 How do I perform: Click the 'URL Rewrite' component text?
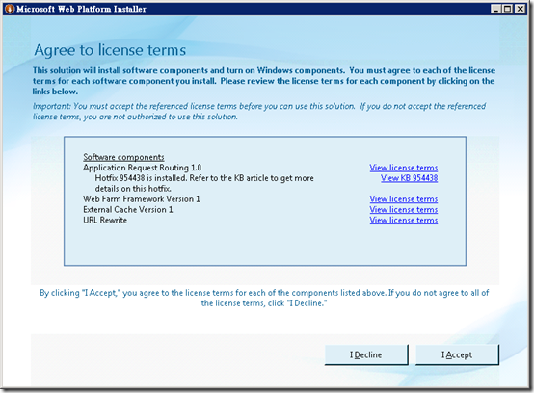(105, 221)
